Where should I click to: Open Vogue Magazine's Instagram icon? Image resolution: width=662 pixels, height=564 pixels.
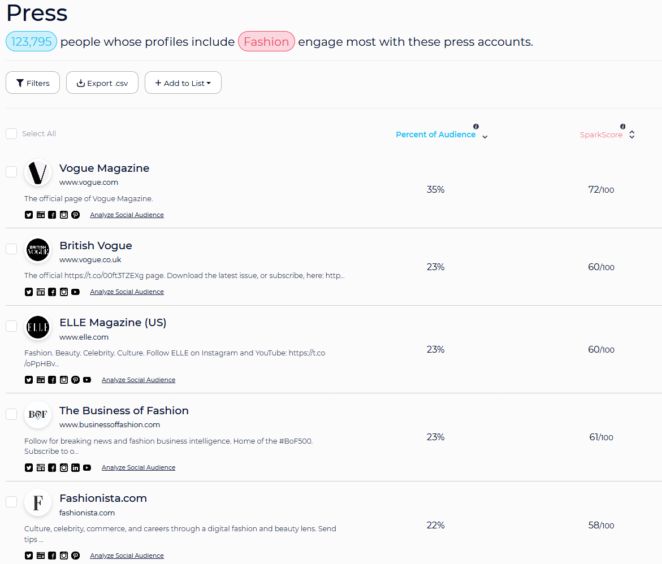click(x=64, y=215)
